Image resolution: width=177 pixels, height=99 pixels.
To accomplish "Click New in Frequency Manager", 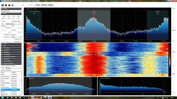I will (x=3, y=66).
